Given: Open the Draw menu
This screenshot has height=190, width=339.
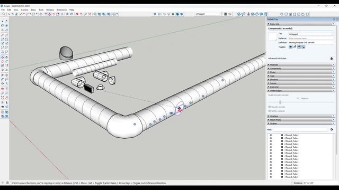Looking at the screenshot, I should tap(33, 9).
